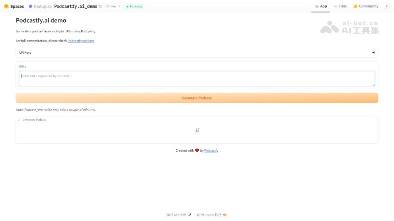
Task: Open the Files tab
Action: [340, 6]
